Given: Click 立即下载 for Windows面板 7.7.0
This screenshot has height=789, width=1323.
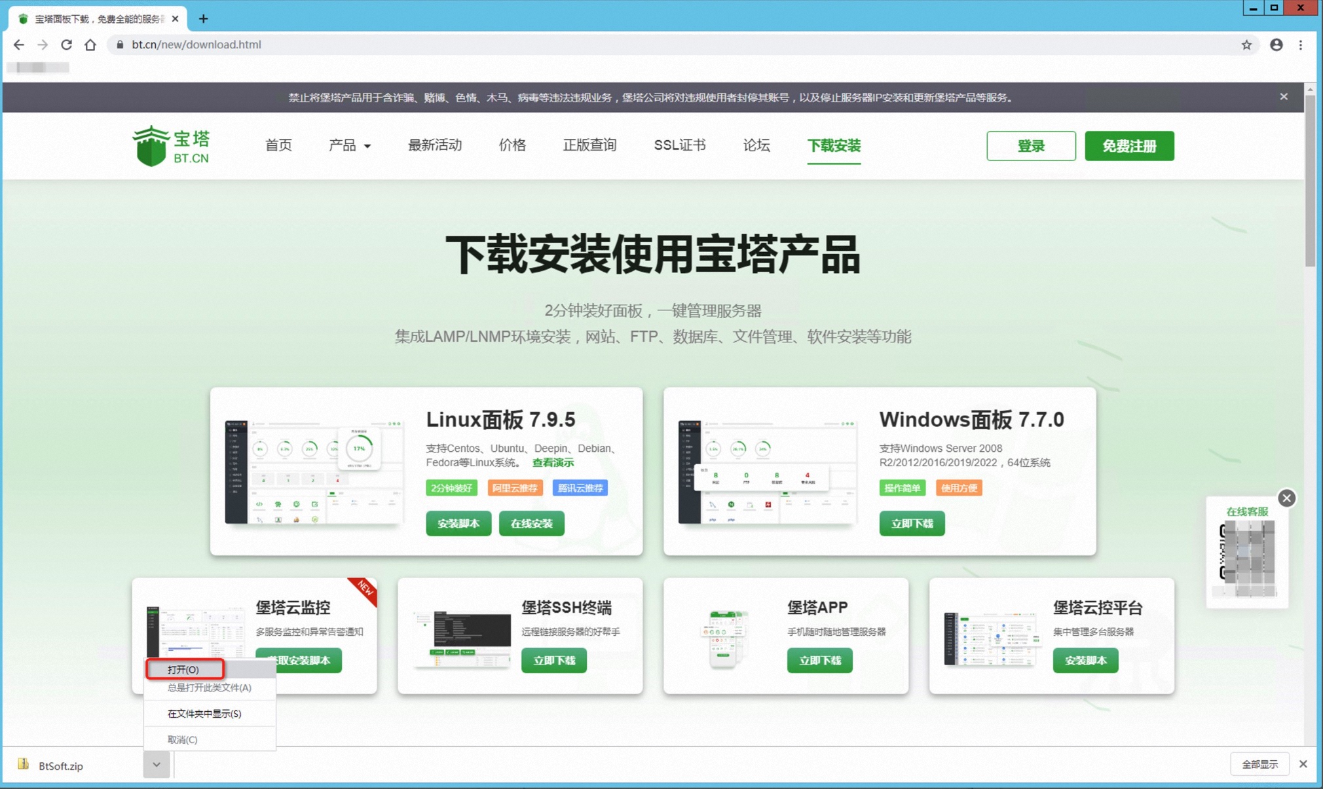Looking at the screenshot, I should tap(912, 523).
